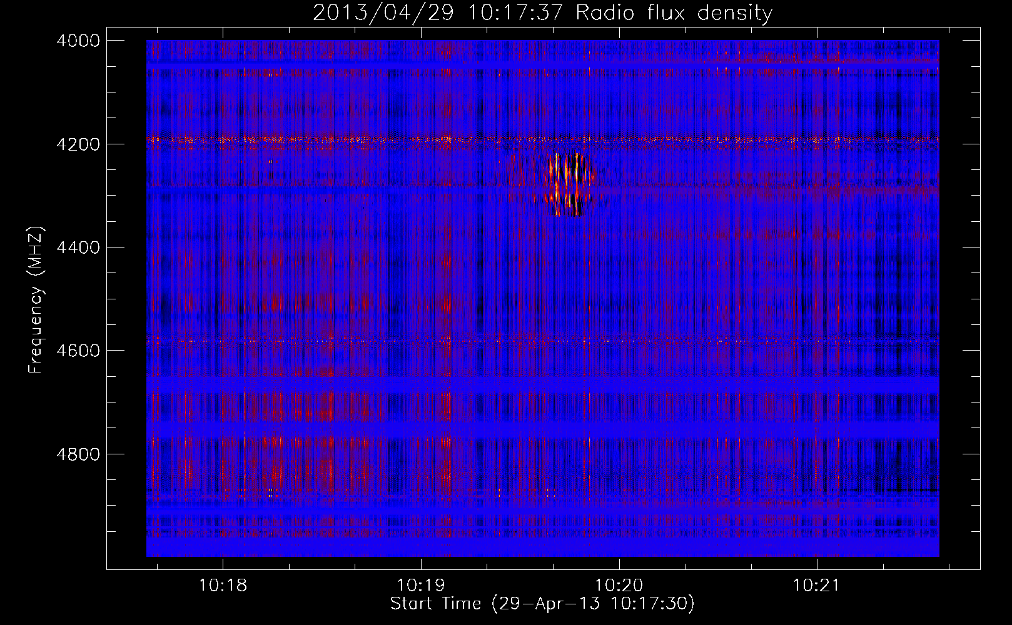Screen dimensions: 1012x625
Task: Click the 10:20 time tick label
Action: click(x=619, y=586)
